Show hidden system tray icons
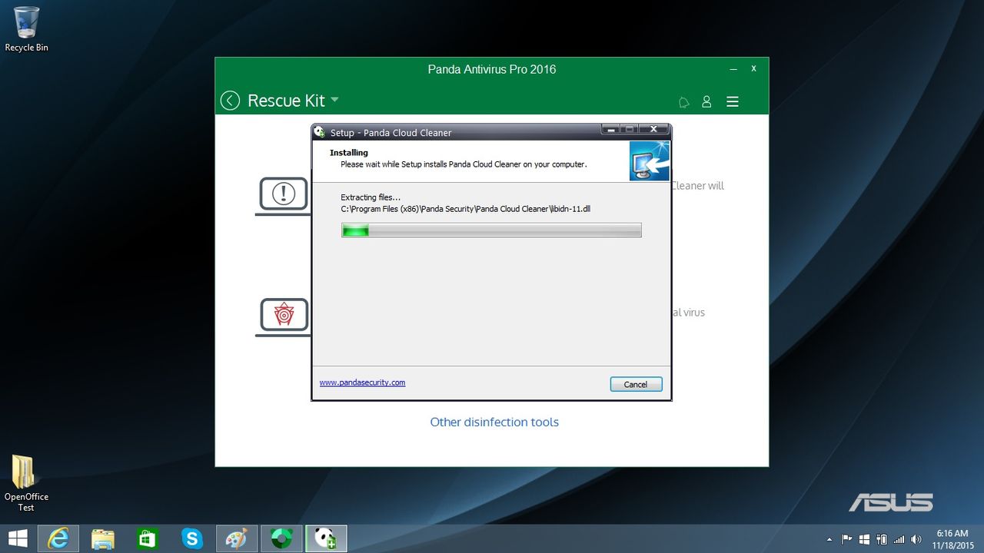 coord(829,539)
